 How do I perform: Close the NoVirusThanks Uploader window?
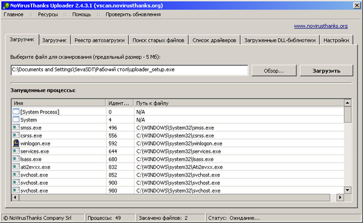(x=357, y=5)
